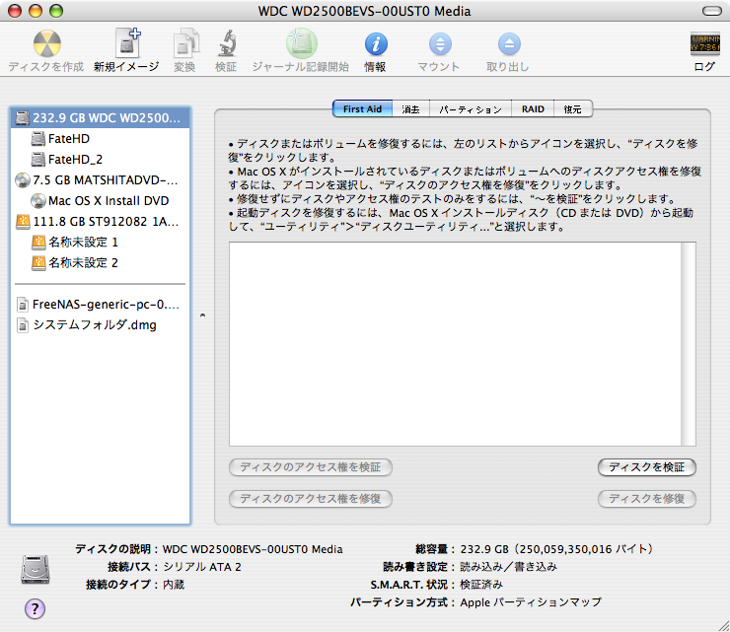Switch to the 復元 restore tab
This screenshot has width=730, height=632.
coord(572,108)
